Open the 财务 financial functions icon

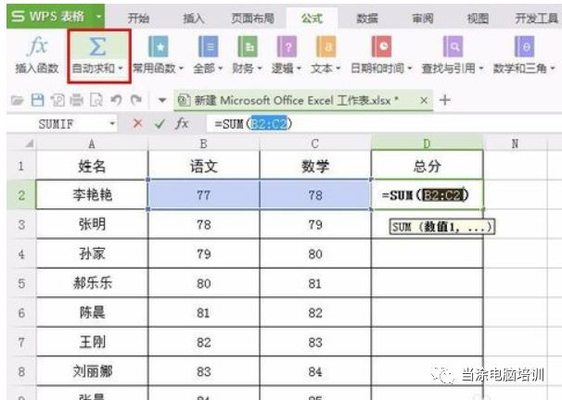248,46
